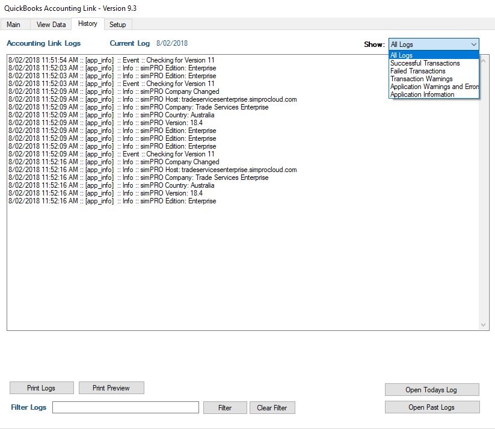The width and height of the screenshot is (495, 429).
Task: Click the 11:52:09 simPRO Country: Australia line
Action: 111,115
